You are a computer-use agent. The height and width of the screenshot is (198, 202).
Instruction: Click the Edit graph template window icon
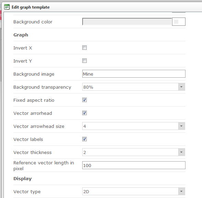pos(7,7)
